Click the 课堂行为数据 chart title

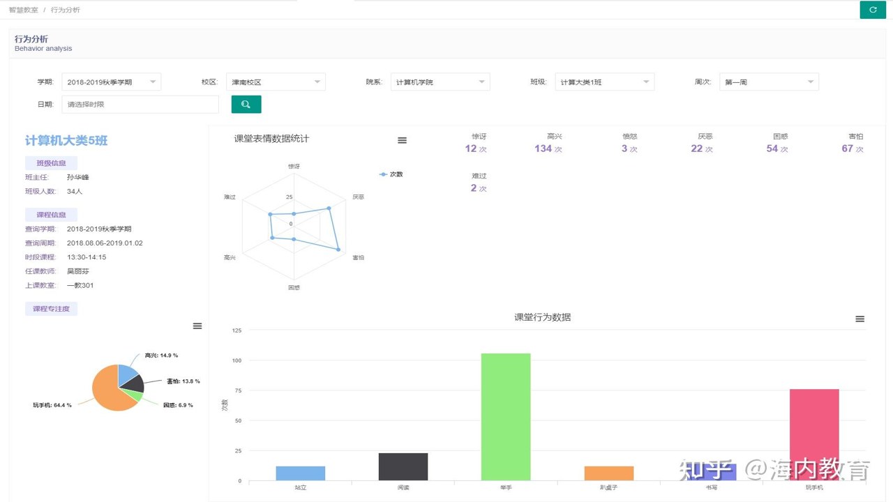coord(543,317)
